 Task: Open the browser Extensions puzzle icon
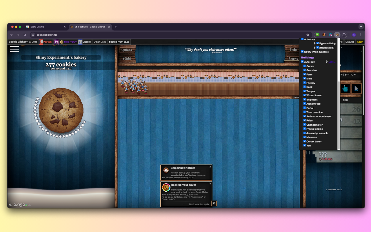coord(344,35)
